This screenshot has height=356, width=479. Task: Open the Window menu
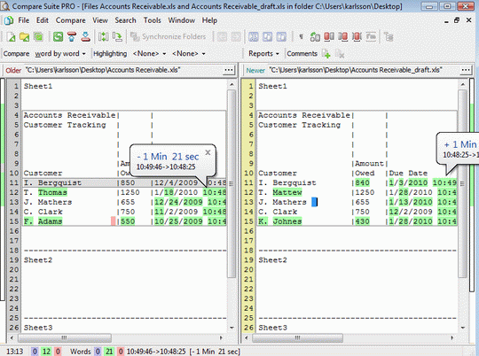[182, 20]
